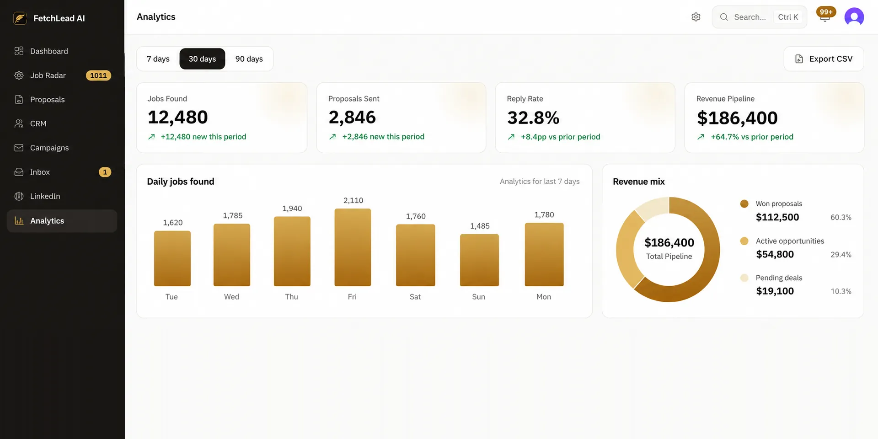Click the Analytics bar chart icon
This screenshot has width=878, height=439.
click(x=19, y=221)
